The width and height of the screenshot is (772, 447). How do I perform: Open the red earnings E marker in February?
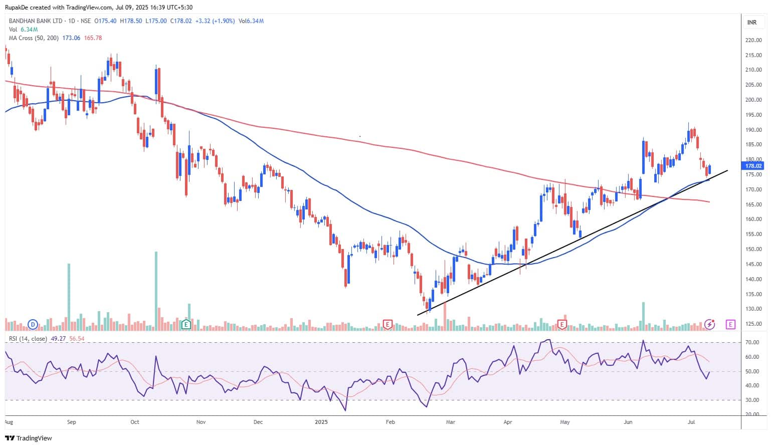387,325
